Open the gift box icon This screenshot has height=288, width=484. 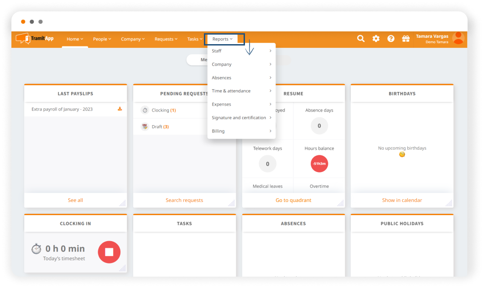[406, 39]
